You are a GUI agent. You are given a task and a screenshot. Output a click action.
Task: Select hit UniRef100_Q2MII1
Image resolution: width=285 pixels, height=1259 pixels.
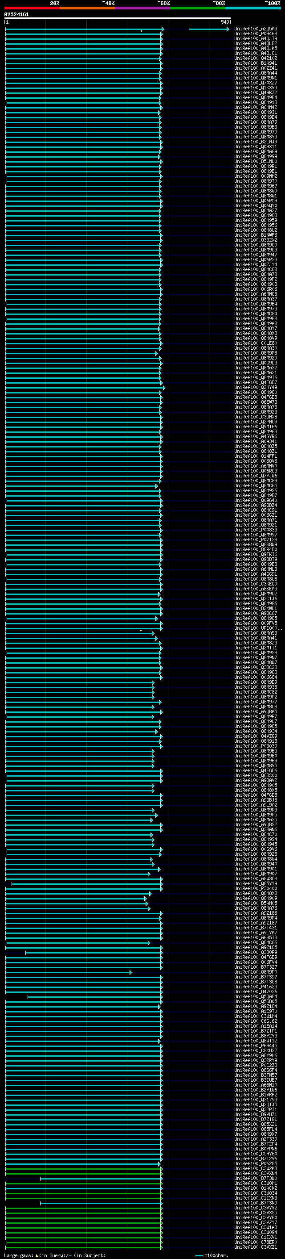click(255, 648)
